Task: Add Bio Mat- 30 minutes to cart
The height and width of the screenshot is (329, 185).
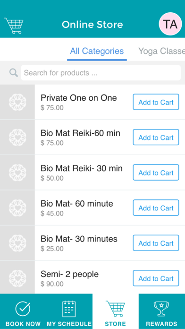Action: 156,243
